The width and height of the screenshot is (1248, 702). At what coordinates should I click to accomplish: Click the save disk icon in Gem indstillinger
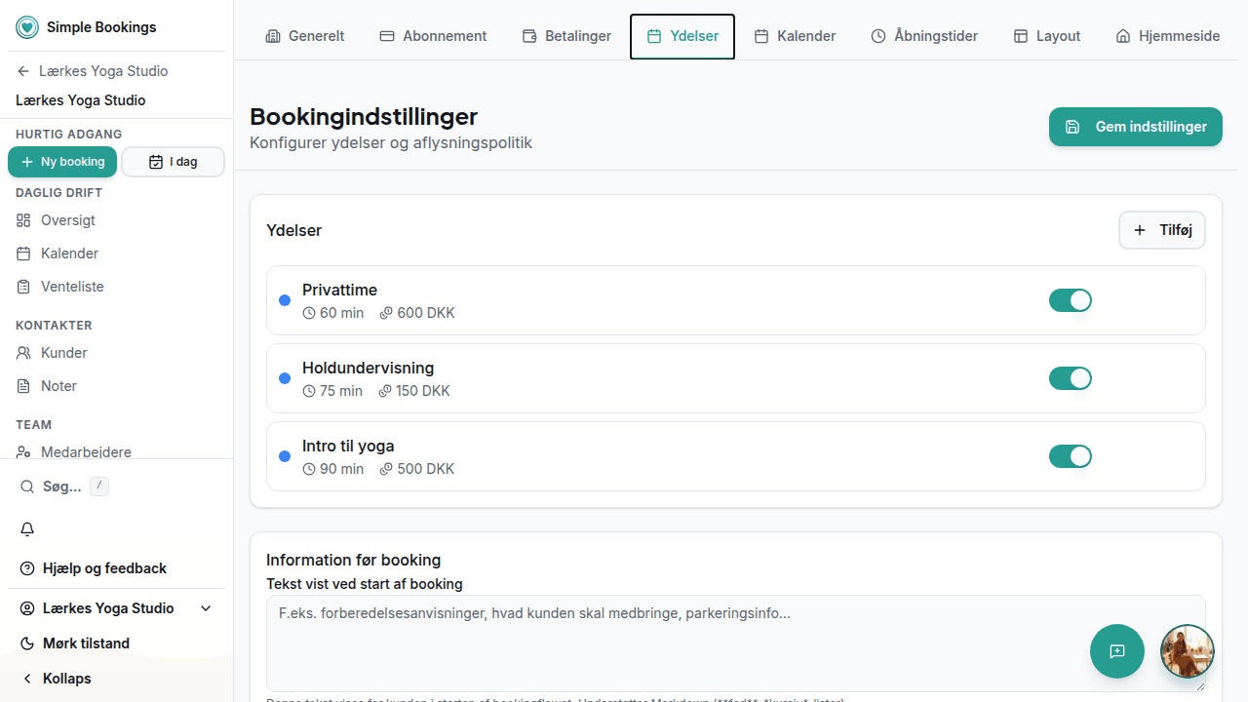pyautogui.click(x=1072, y=127)
